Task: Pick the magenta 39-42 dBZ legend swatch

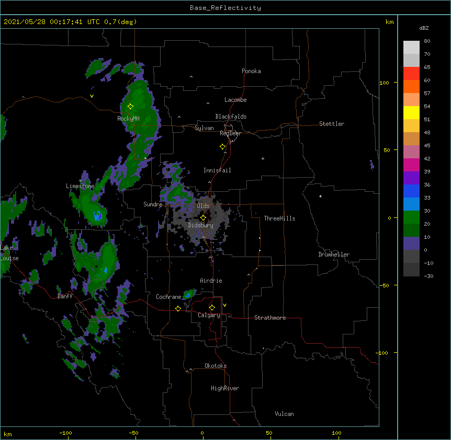Action: point(411,165)
